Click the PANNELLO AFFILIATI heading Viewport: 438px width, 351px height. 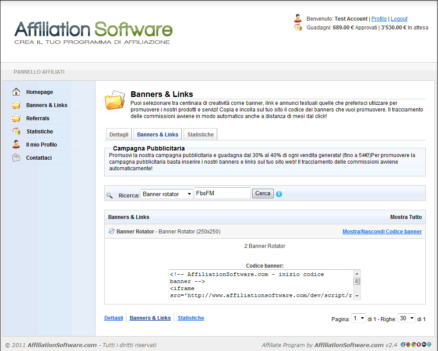point(39,72)
